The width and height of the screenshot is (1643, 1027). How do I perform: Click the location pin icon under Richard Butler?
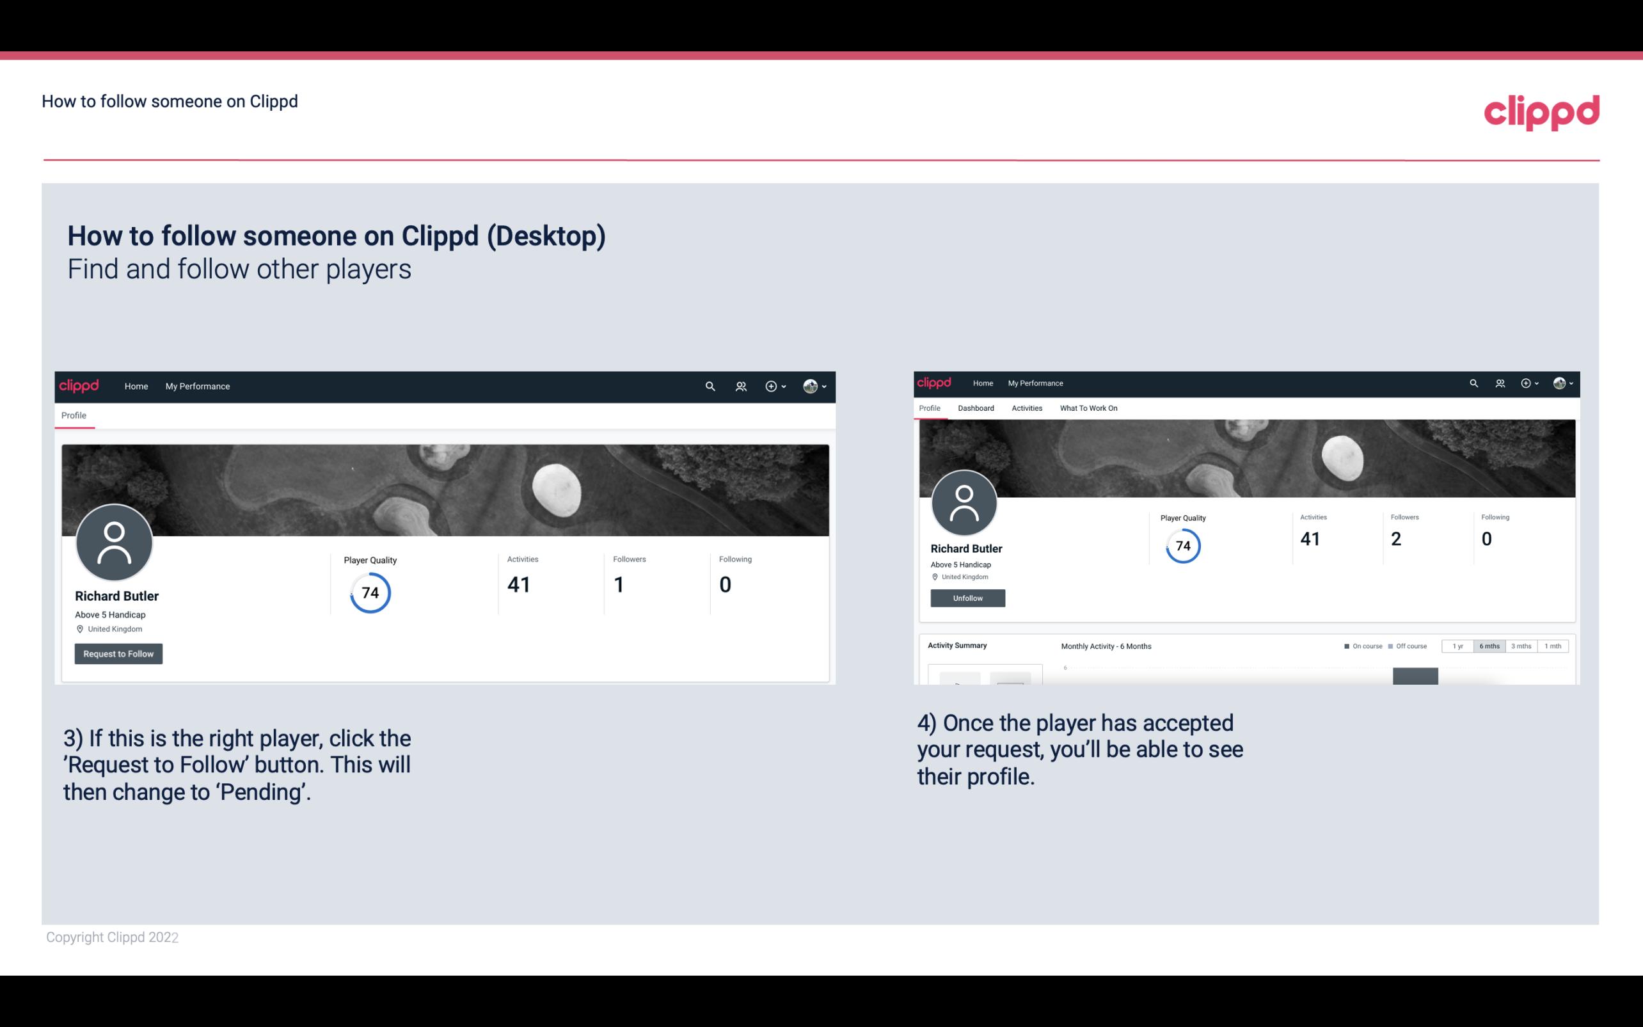click(x=81, y=628)
